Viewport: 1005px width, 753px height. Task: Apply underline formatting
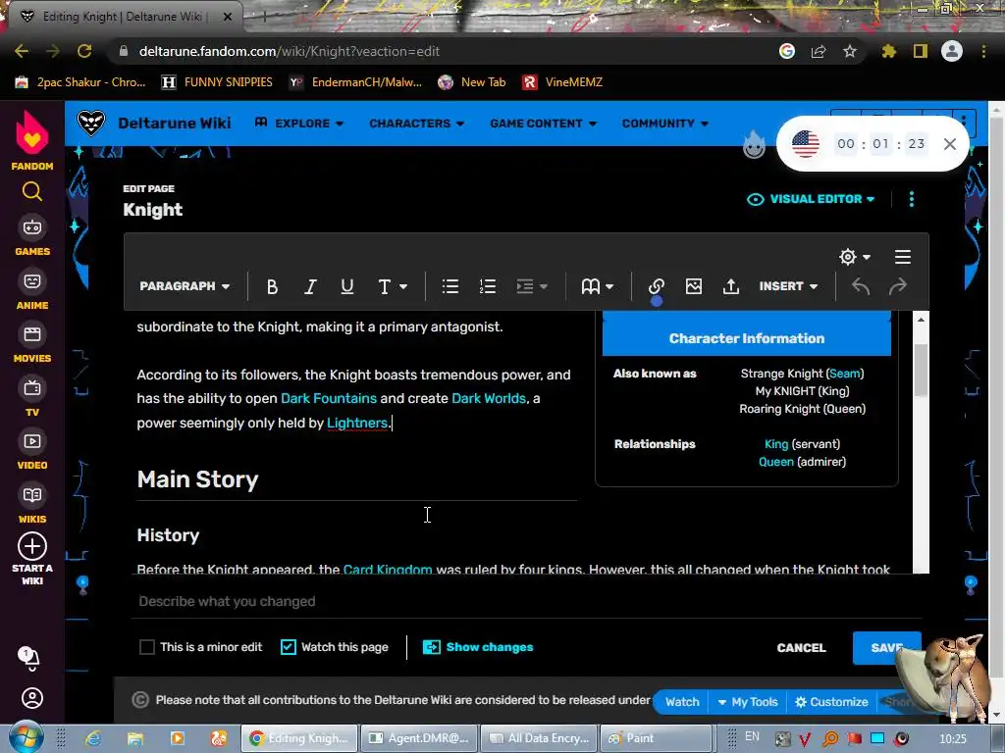[x=347, y=287]
